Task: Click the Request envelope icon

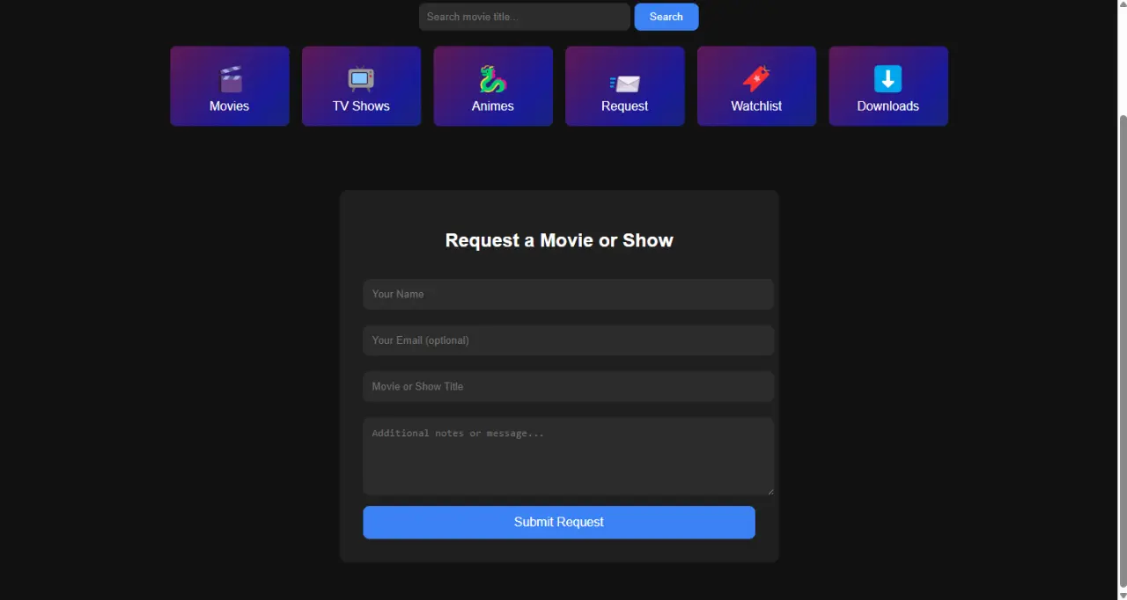Action: pos(624,84)
